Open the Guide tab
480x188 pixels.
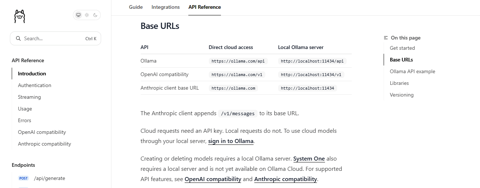pyautogui.click(x=136, y=7)
